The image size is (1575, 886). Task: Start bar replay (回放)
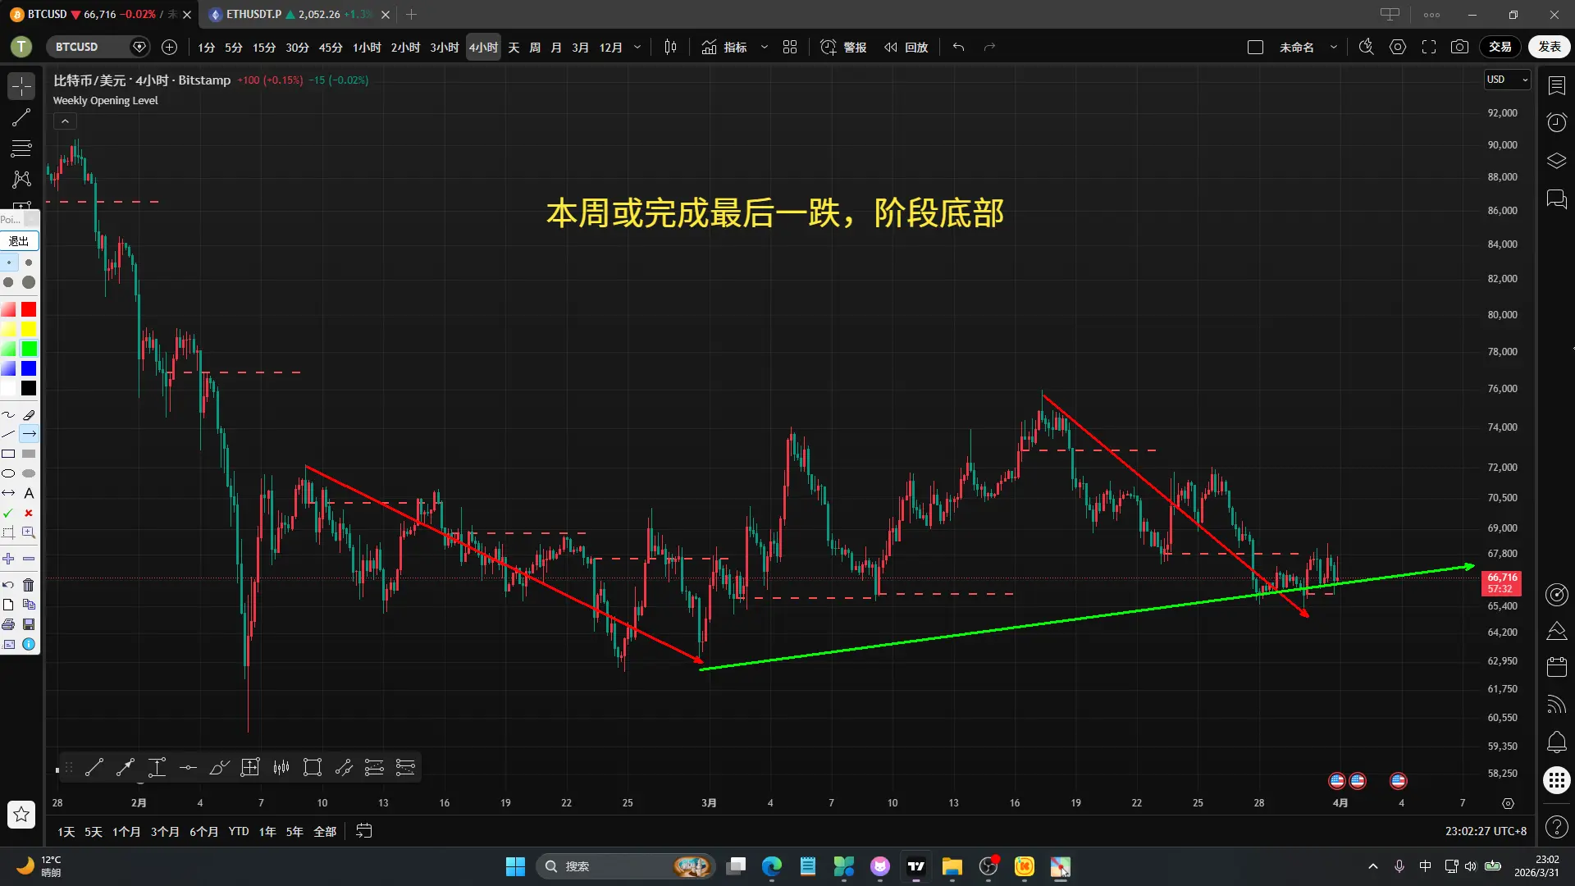pos(906,48)
